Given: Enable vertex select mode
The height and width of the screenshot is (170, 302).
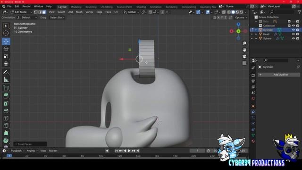Looking at the screenshot, I should [36, 12].
